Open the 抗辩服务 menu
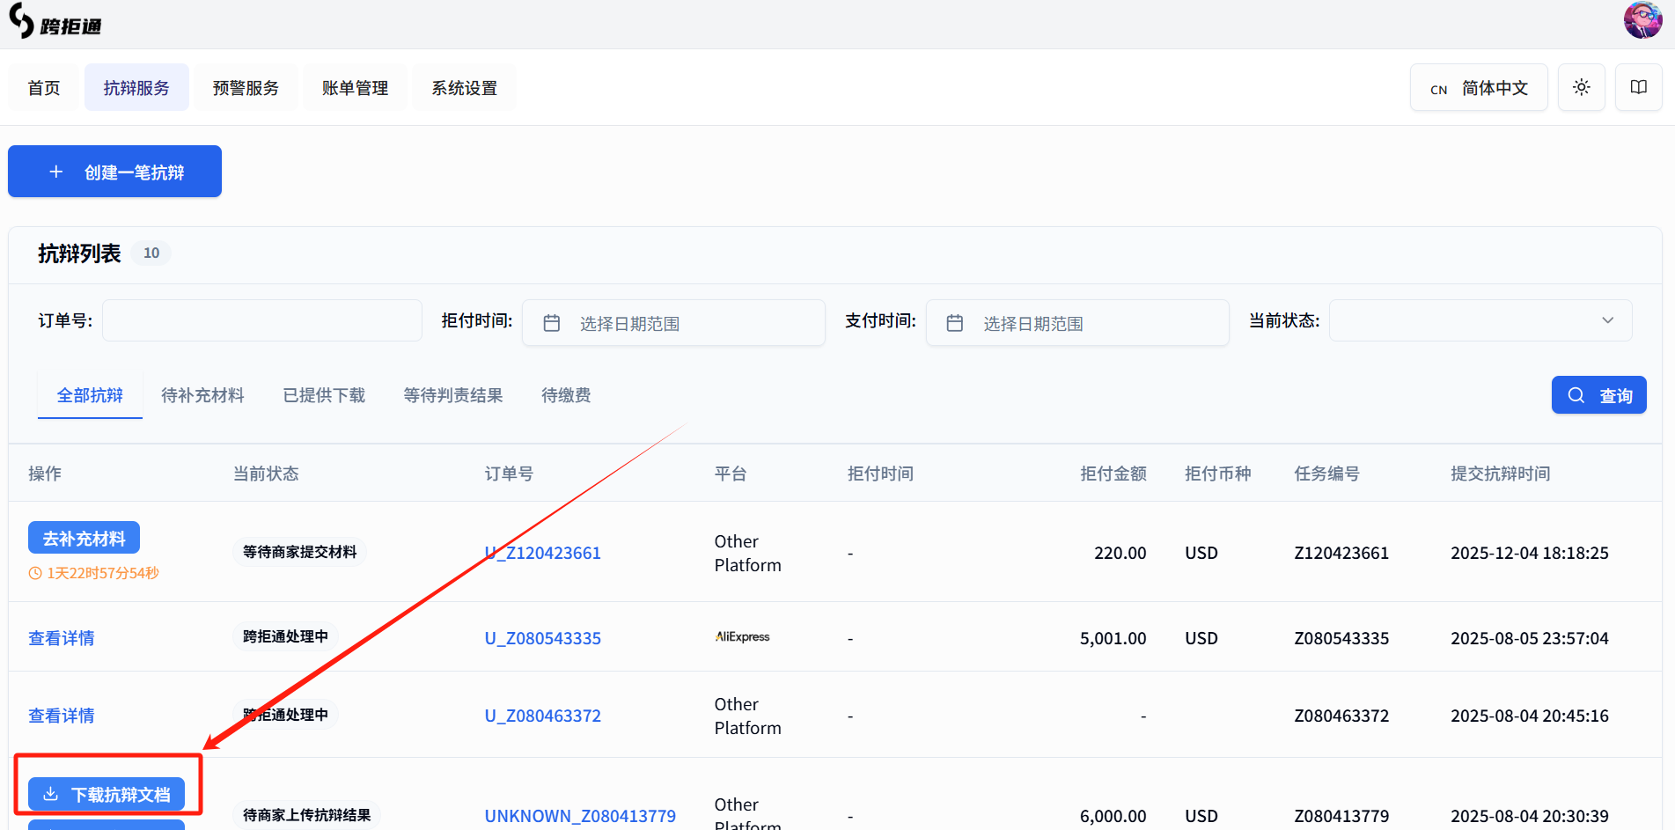The image size is (1675, 830). point(136,88)
